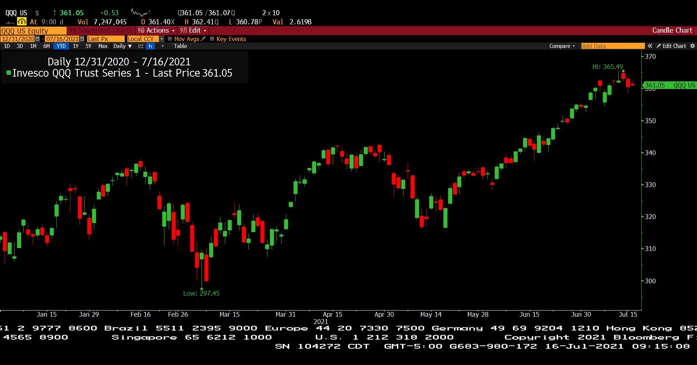Click the +0.53 price change
Screen dimensions: 697x365
[x=109, y=13]
